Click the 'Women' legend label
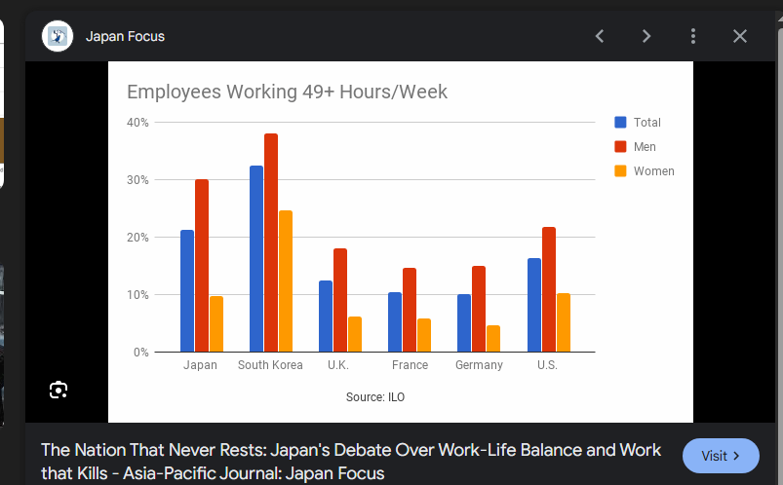 click(x=653, y=171)
